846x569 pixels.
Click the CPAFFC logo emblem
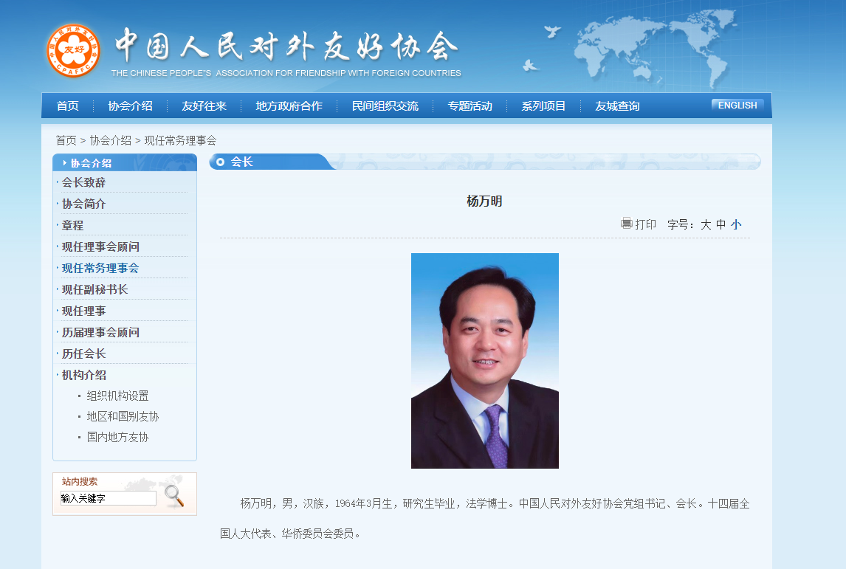72,50
